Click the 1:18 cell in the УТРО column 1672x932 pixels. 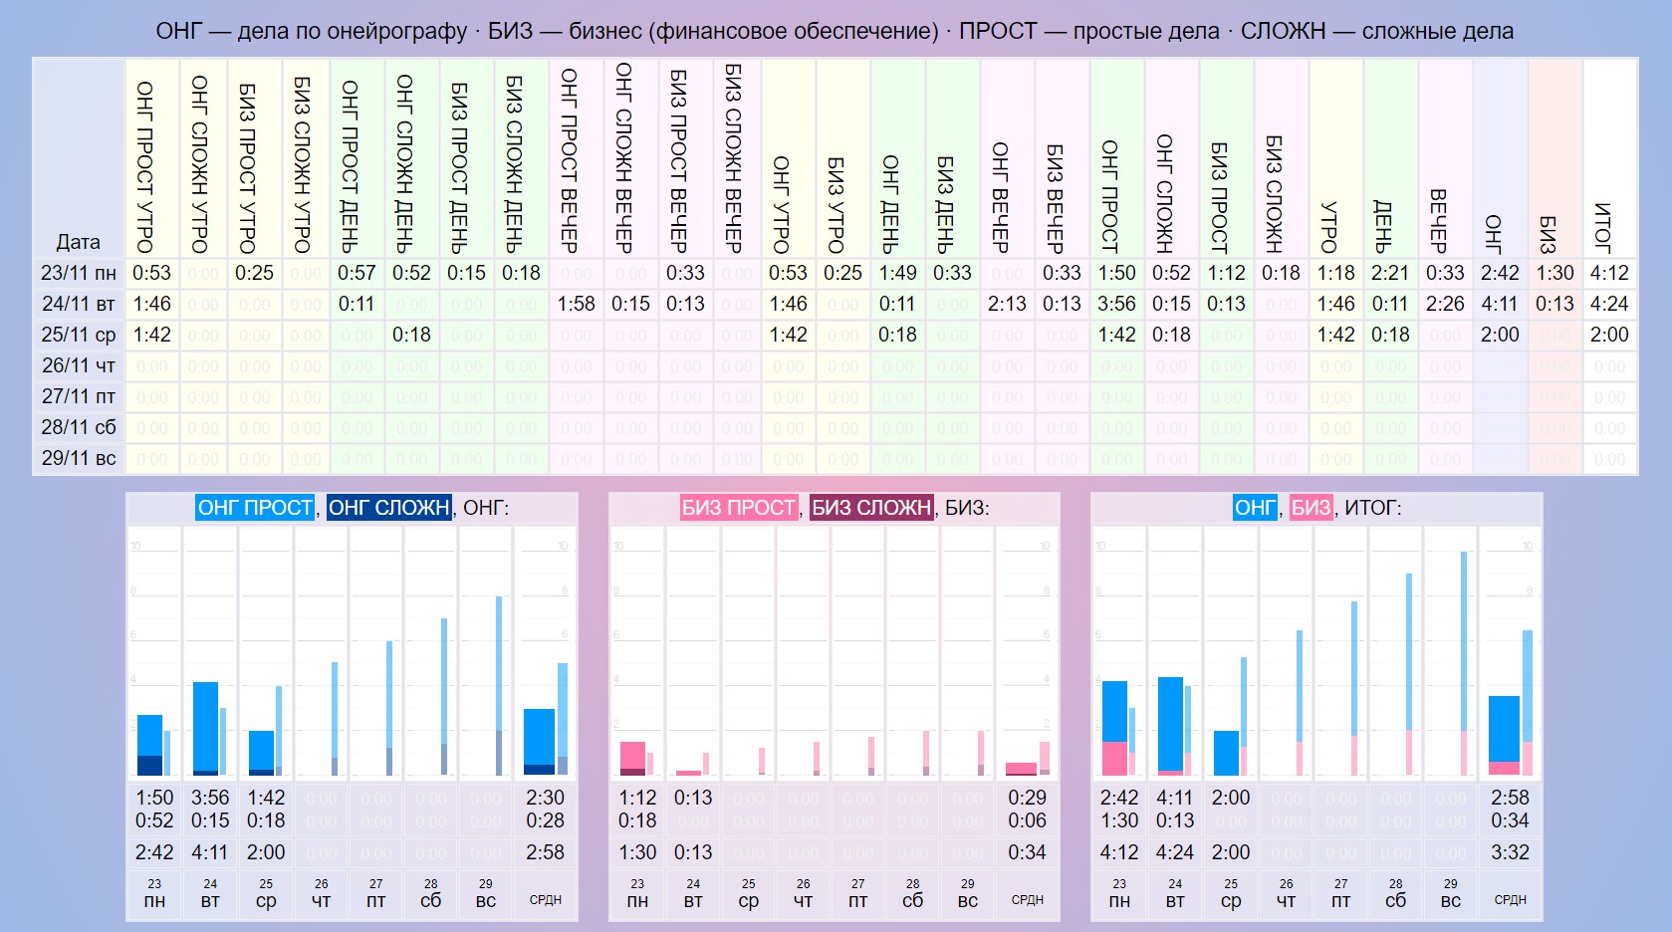(x=1335, y=273)
